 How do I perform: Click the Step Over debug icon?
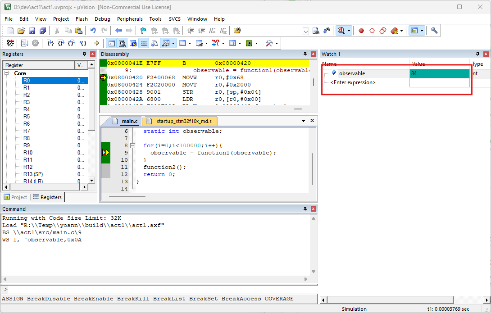pos(61,43)
